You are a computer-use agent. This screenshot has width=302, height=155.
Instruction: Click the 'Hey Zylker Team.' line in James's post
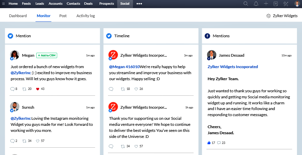223,79
